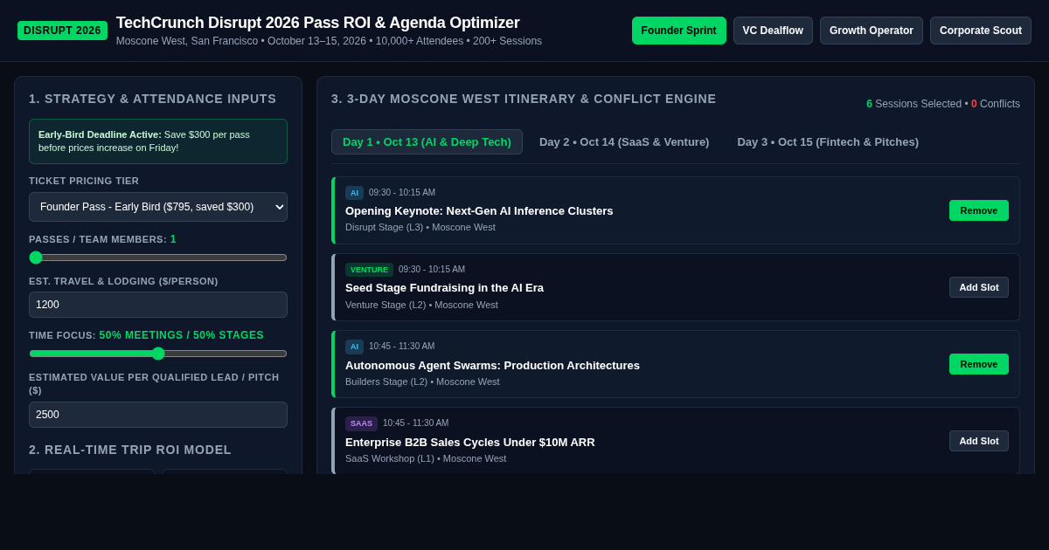Open Day 1 Oct 13 AI & Deep Tech tab
1049x550 pixels.
pos(427,142)
